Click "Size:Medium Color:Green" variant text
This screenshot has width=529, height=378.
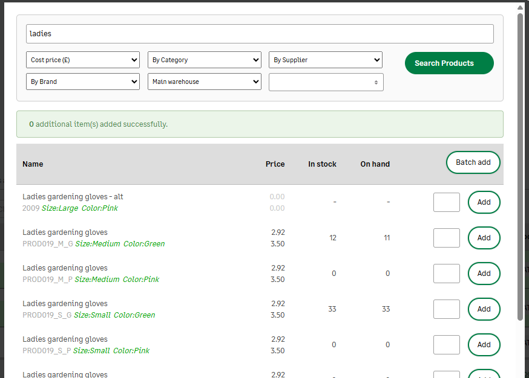pyautogui.click(x=120, y=244)
